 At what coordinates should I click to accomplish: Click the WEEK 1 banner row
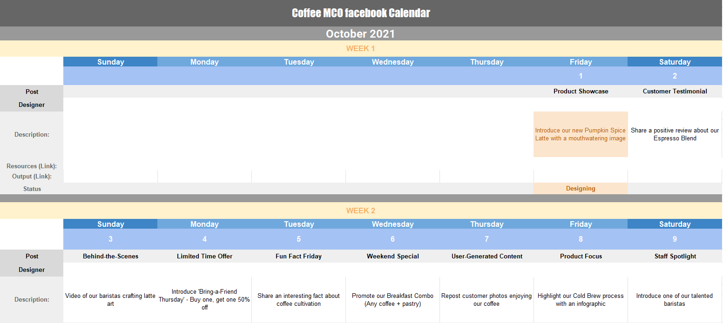click(x=361, y=48)
